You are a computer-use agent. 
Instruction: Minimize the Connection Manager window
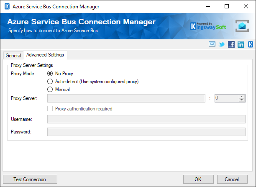[208, 7]
